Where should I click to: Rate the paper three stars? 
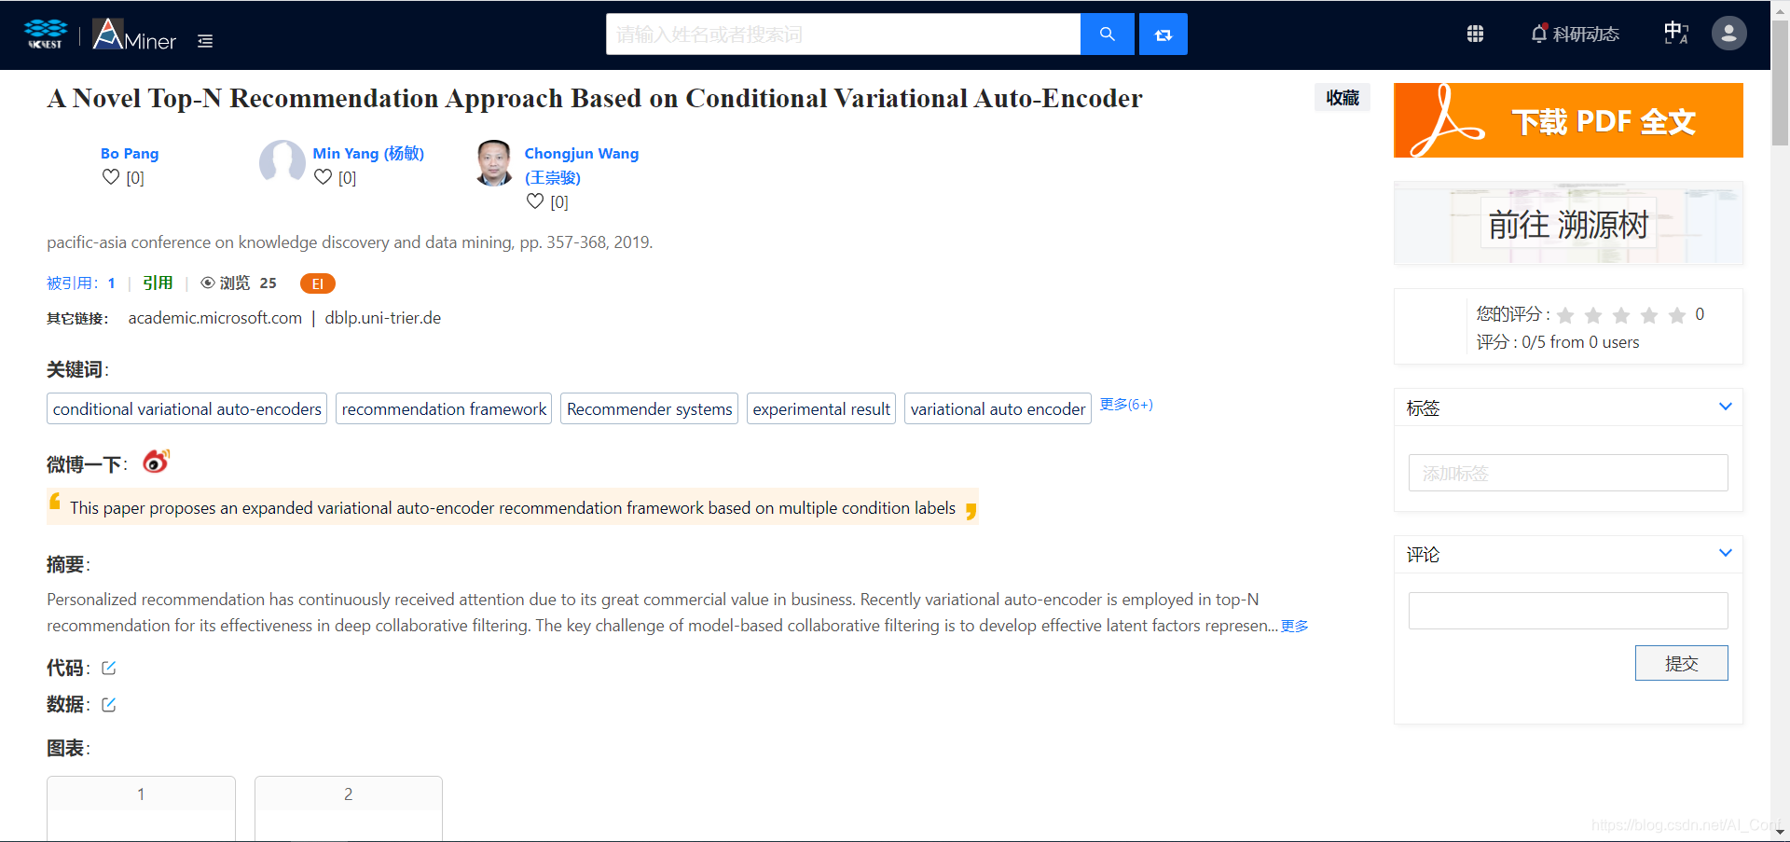(x=1621, y=315)
